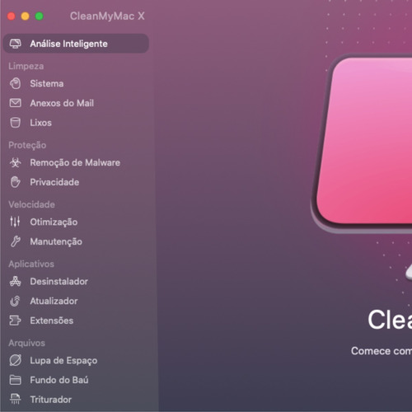Click the Análise Inteligente monitor icon

pyautogui.click(x=16, y=44)
